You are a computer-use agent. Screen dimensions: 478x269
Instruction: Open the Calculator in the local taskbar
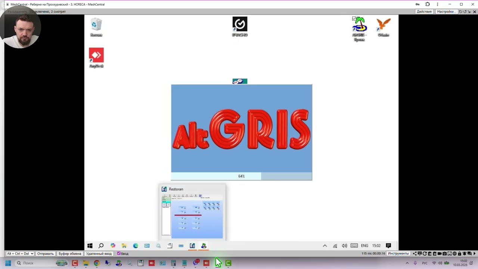[173, 263]
